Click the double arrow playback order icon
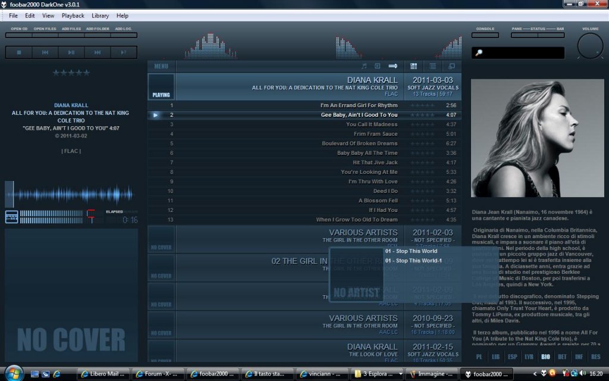609x381 pixels. point(393,66)
